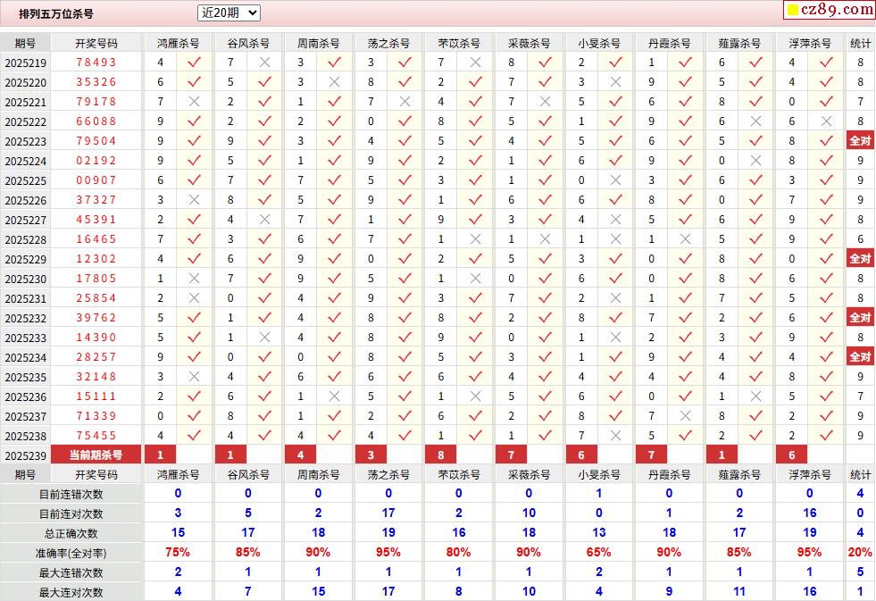
Task: Click the grey X mark for 周南杀号 in row 2025236
Action: click(335, 396)
